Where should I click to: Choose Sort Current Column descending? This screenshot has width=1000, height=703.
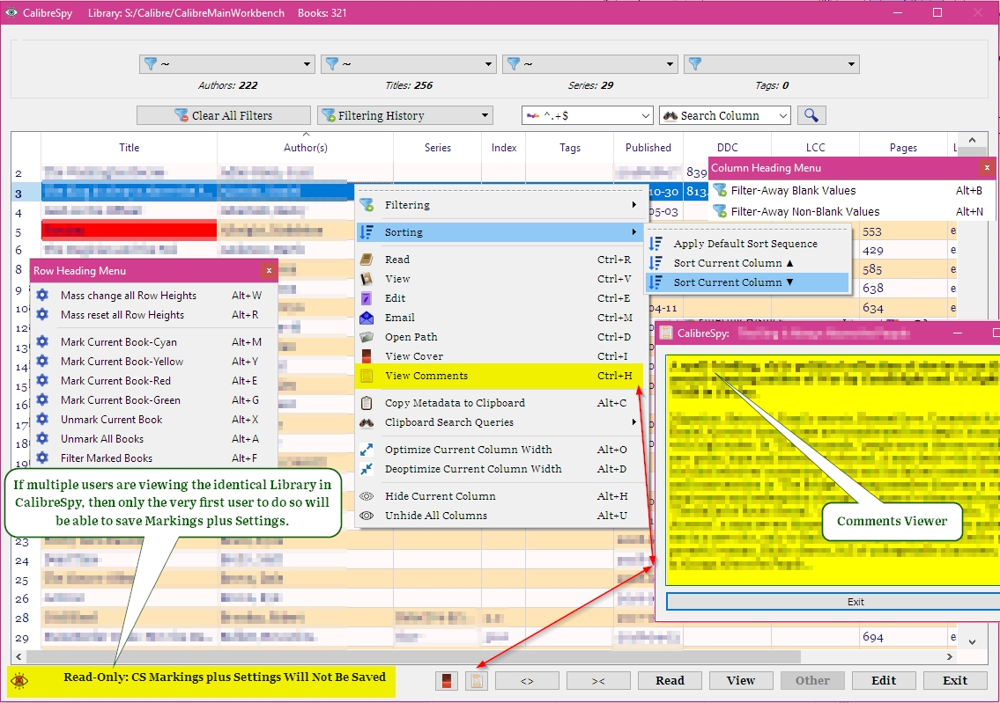tap(748, 282)
